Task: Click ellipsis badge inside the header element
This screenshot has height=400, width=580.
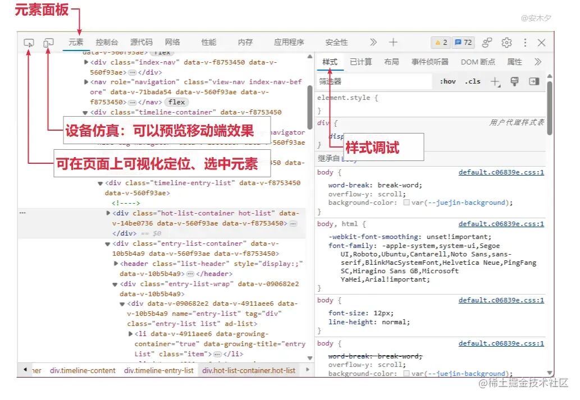Action: tap(190, 274)
